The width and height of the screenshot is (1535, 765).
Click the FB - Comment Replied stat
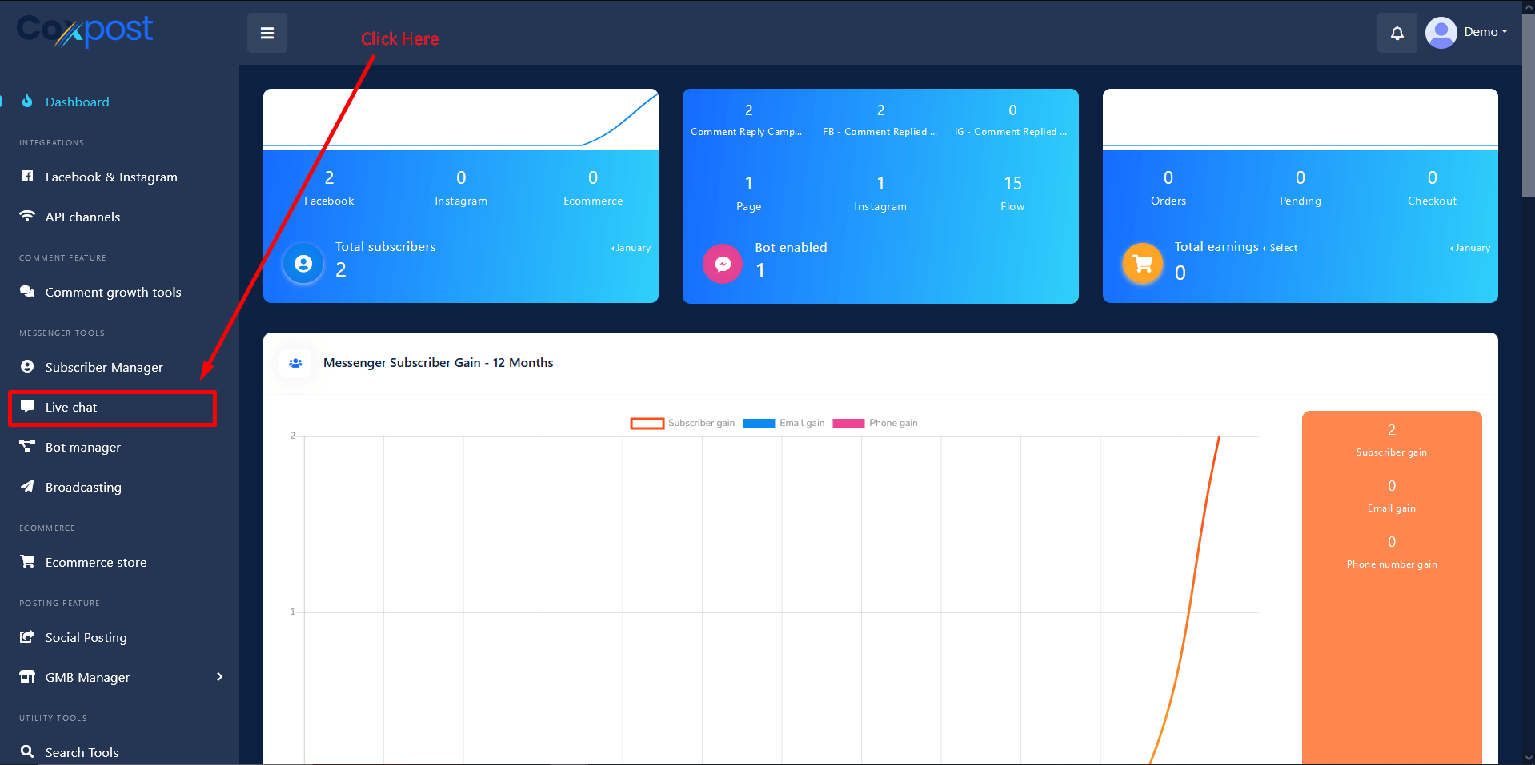pos(880,120)
